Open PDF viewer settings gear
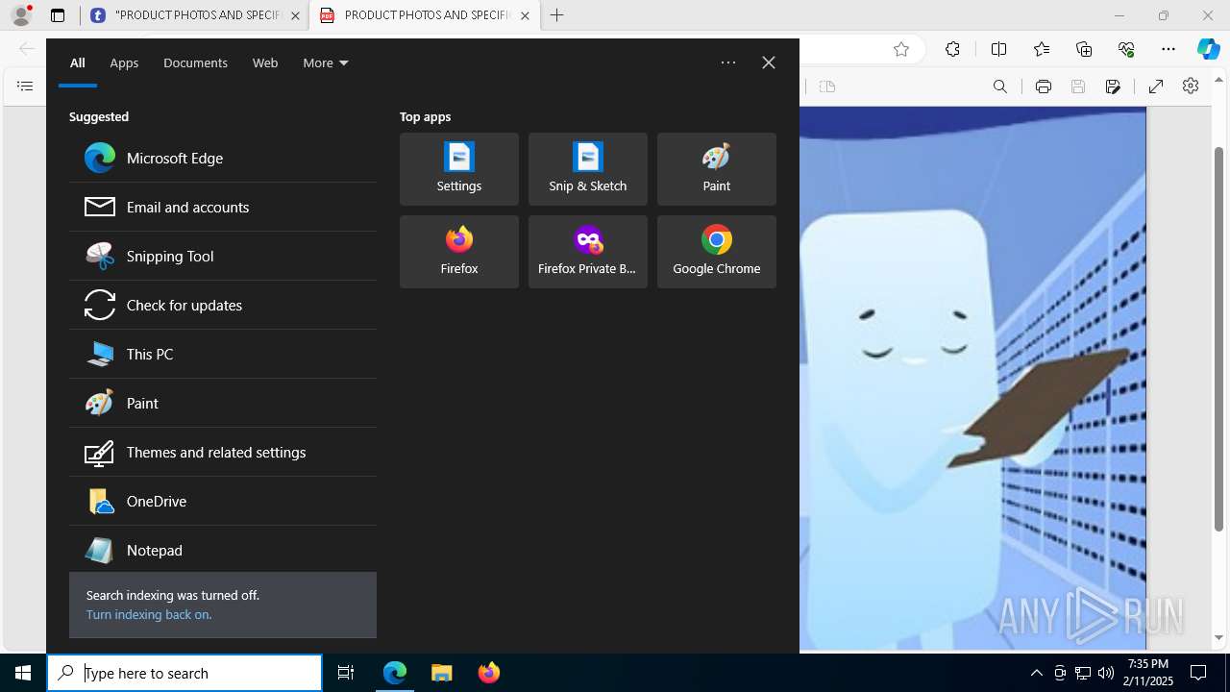The height and width of the screenshot is (692, 1230). pyautogui.click(x=1191, y=86)
